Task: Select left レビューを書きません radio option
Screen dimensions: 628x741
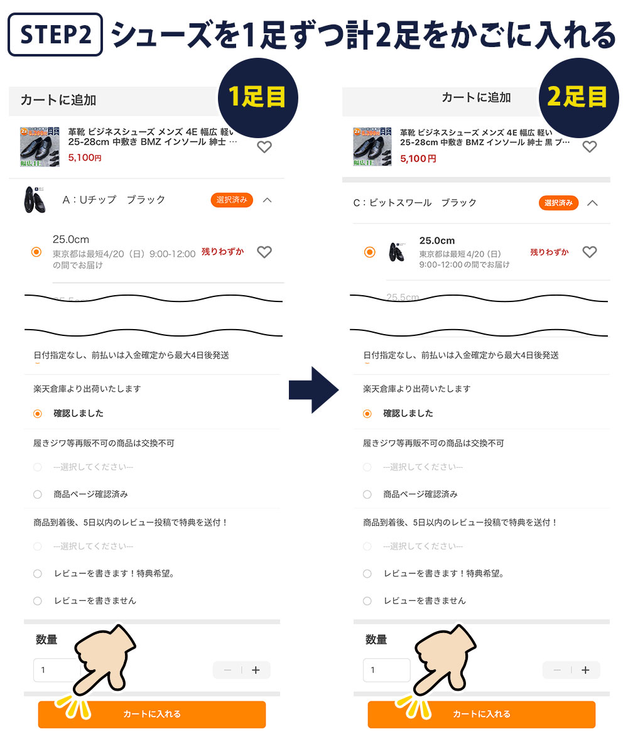Action: click(x=37, y=601)
